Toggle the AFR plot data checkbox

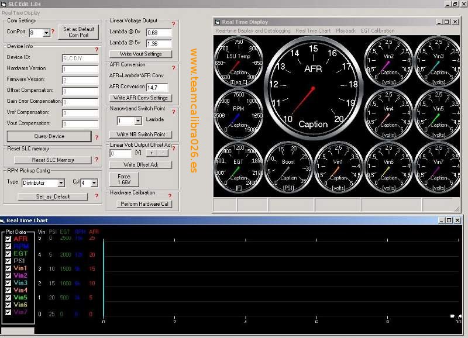point(8,239)
